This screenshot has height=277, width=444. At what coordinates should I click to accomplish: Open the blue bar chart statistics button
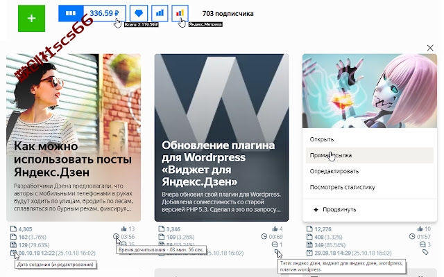160,13
